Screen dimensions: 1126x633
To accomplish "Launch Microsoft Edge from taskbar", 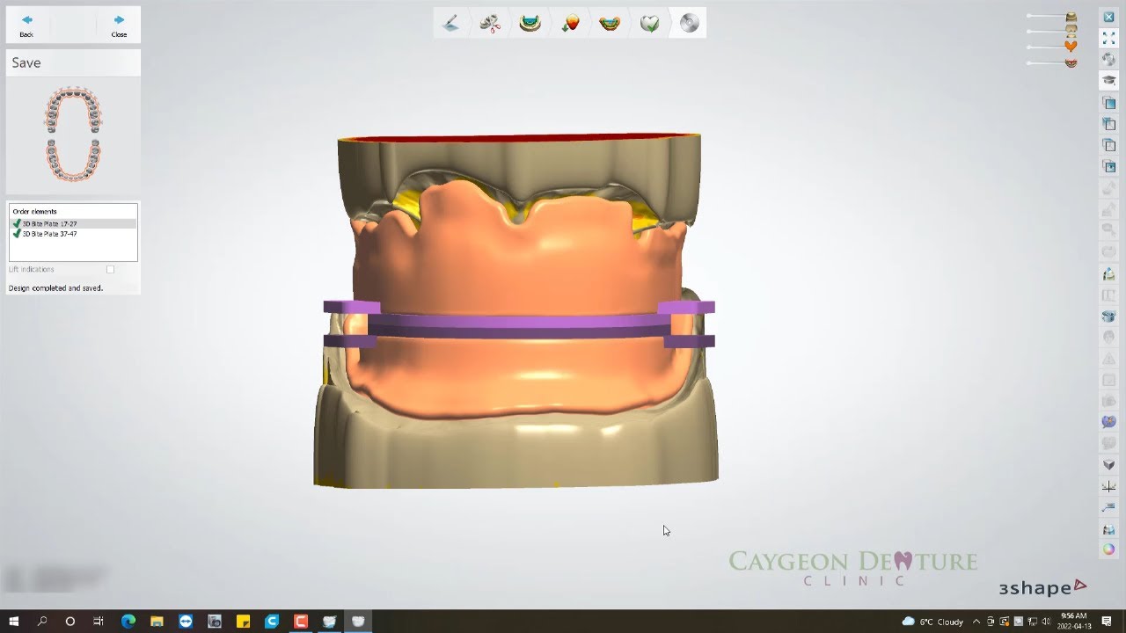I will coord(128,622).
